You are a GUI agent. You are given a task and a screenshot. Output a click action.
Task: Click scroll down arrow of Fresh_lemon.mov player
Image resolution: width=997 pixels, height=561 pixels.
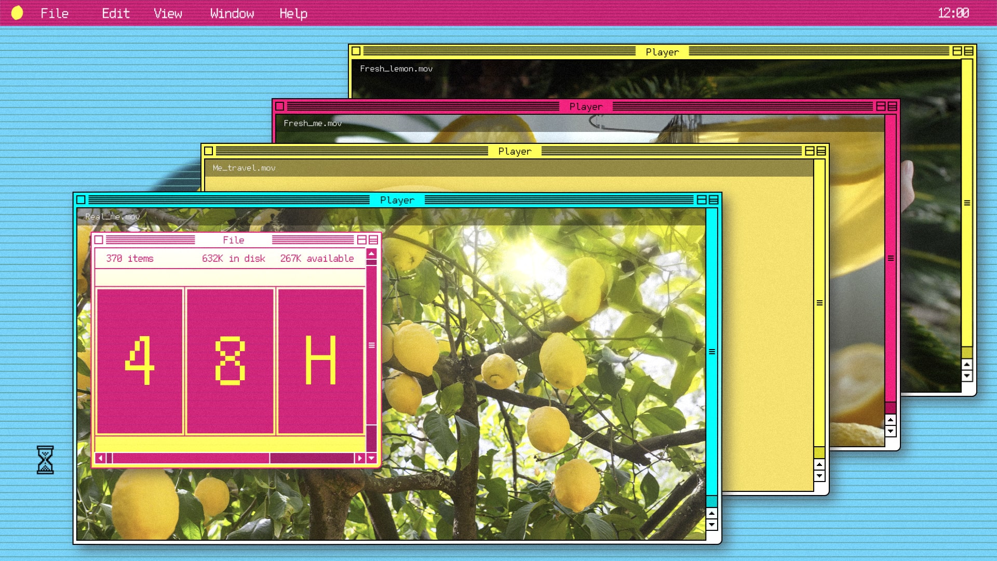pos(966,376)
